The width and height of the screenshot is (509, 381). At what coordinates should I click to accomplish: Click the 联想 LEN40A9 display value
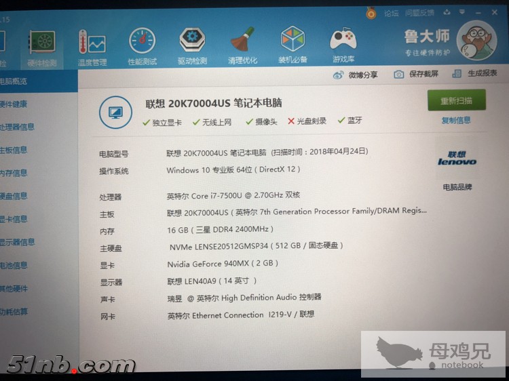pyautogui.click(x=212, y=281)
